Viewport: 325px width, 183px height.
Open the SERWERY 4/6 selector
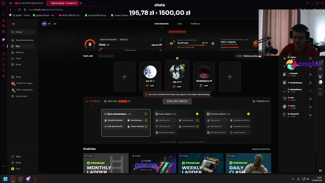(261, 101)
